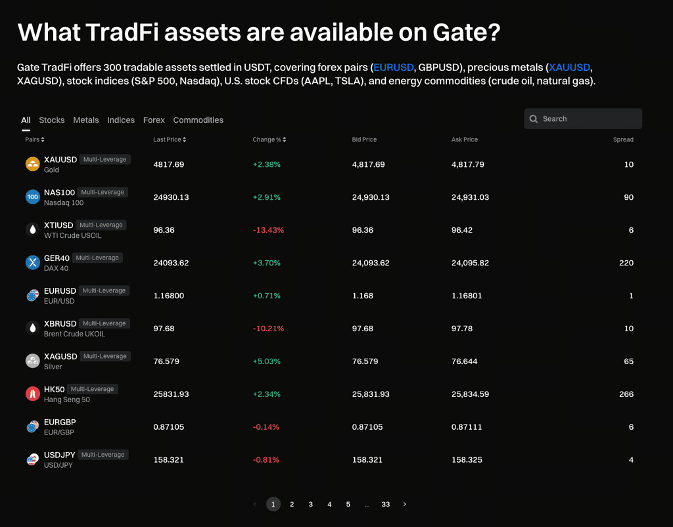This screenshot has width=673, height=527.
Task: Open the XAUUSD link in description
Action: click(x=570, y=68)
